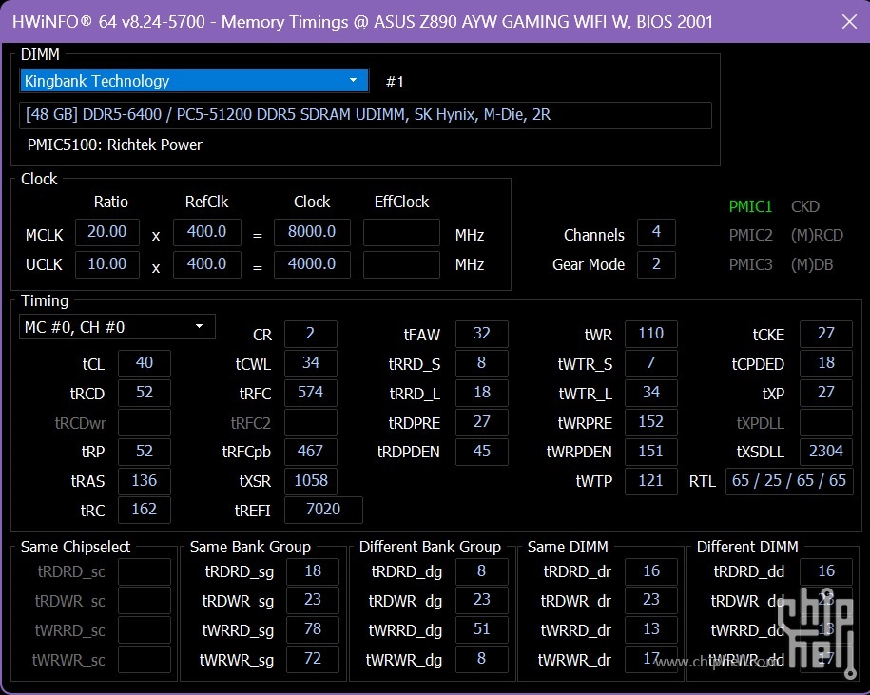
Task: Click the UCLK ratio value 10.00
Action: 107,264
